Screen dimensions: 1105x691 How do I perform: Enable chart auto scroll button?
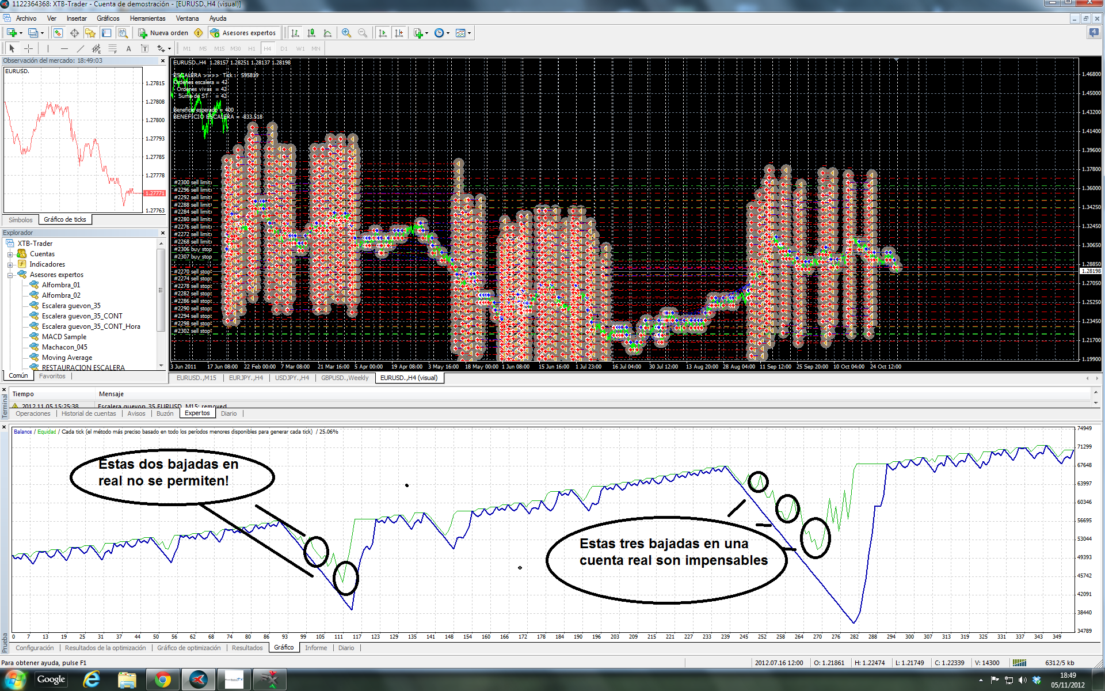[x=383, y=33]
